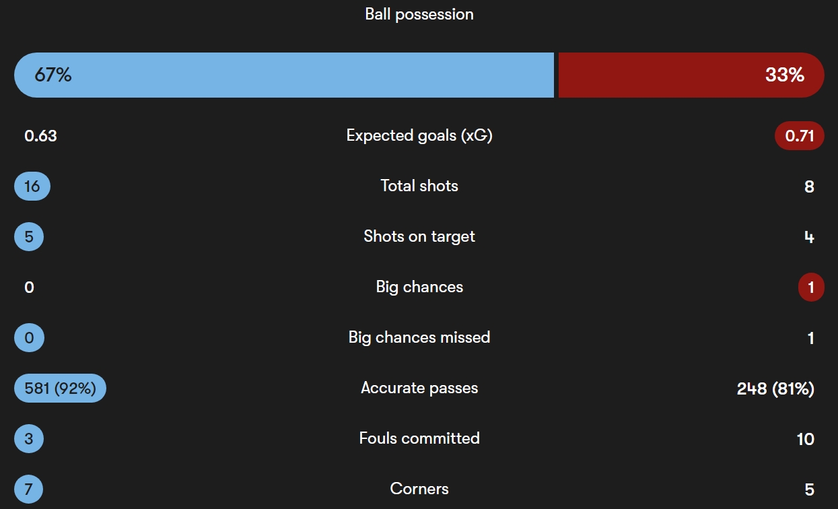Click the 248 (81%) accurate passes value
The image size is (838, 509).
click(775, 388)
